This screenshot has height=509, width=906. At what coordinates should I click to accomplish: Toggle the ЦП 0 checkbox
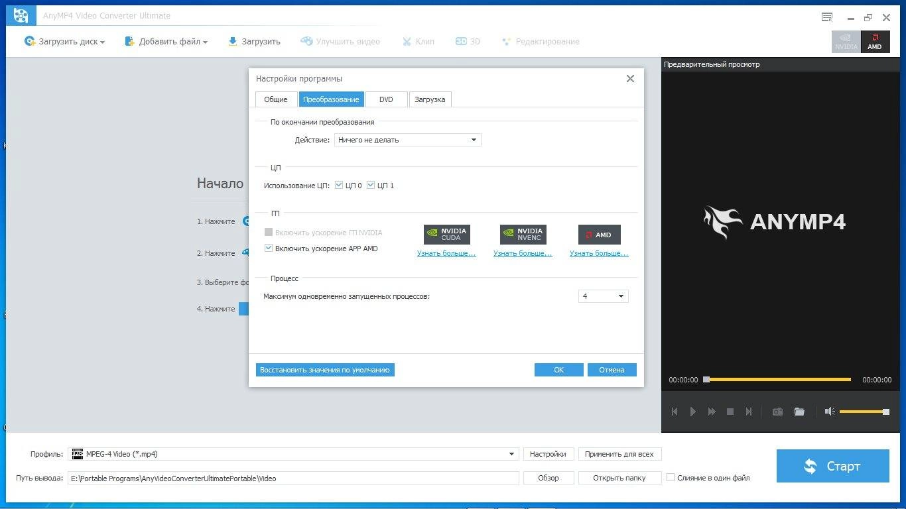click(339, 186)
